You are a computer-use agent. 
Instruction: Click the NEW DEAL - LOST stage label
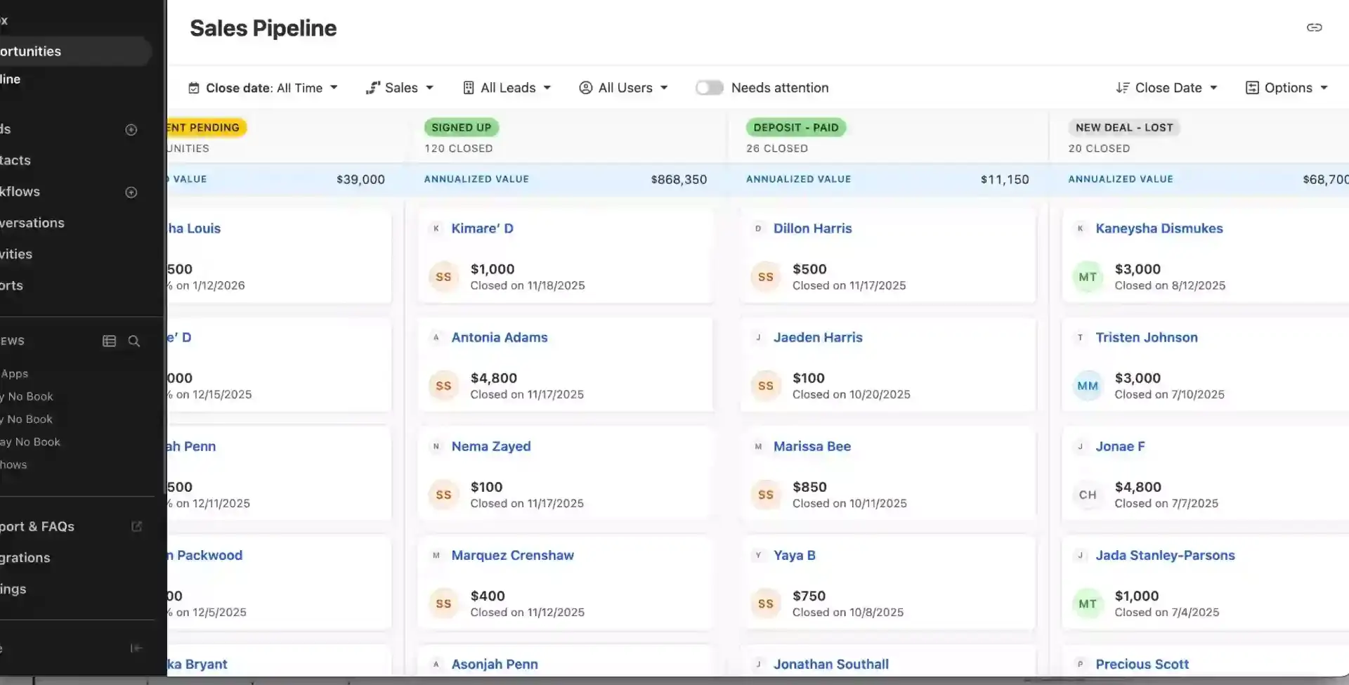(x=1124, y=127)
